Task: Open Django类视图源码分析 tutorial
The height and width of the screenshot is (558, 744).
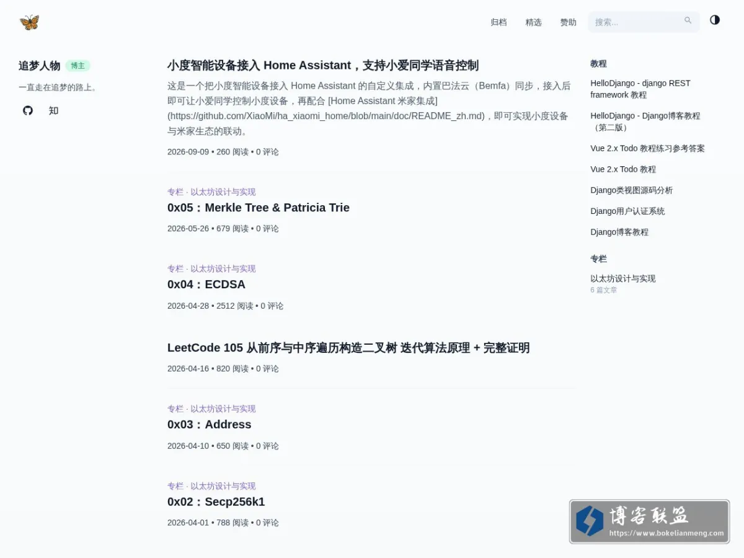Action: (x=631, y=190)
